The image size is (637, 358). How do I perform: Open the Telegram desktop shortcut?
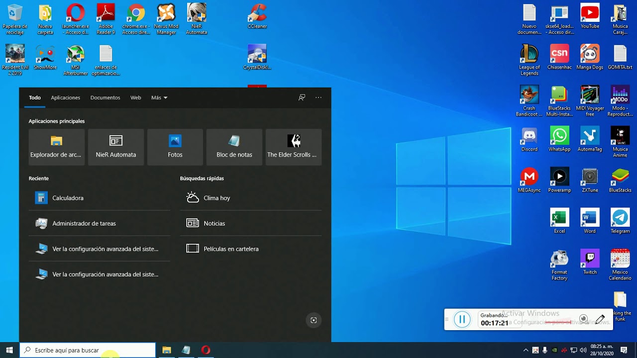point(620,221)
